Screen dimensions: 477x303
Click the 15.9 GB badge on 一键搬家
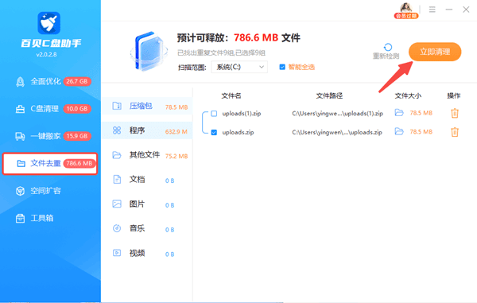click(x=77, y=136)
